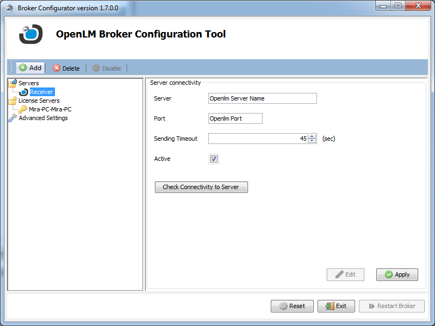This screenshot has width=435, height=326.
Task: Restart the Broker service
Action: click(x=391, y=306)
